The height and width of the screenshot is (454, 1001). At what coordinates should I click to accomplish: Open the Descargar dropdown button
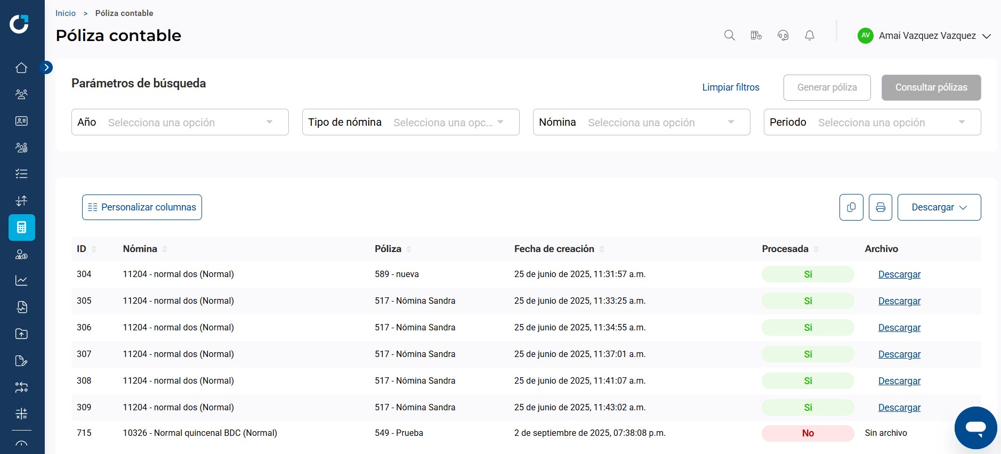click(939, 207)
